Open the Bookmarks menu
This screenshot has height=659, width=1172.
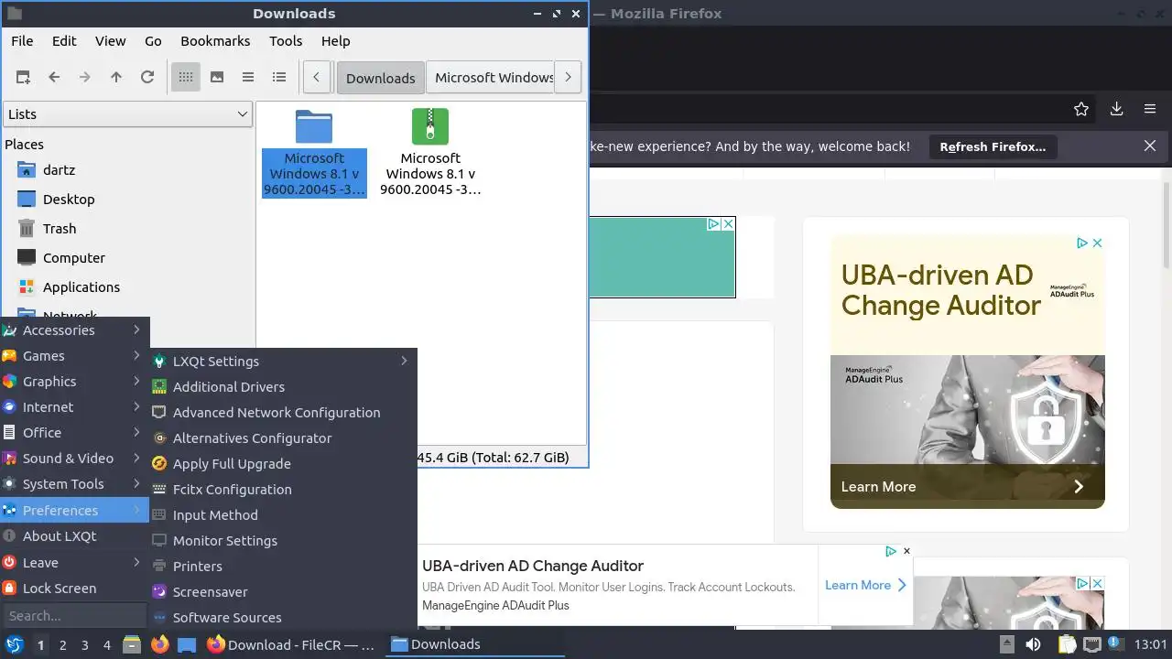click(215, 41)
